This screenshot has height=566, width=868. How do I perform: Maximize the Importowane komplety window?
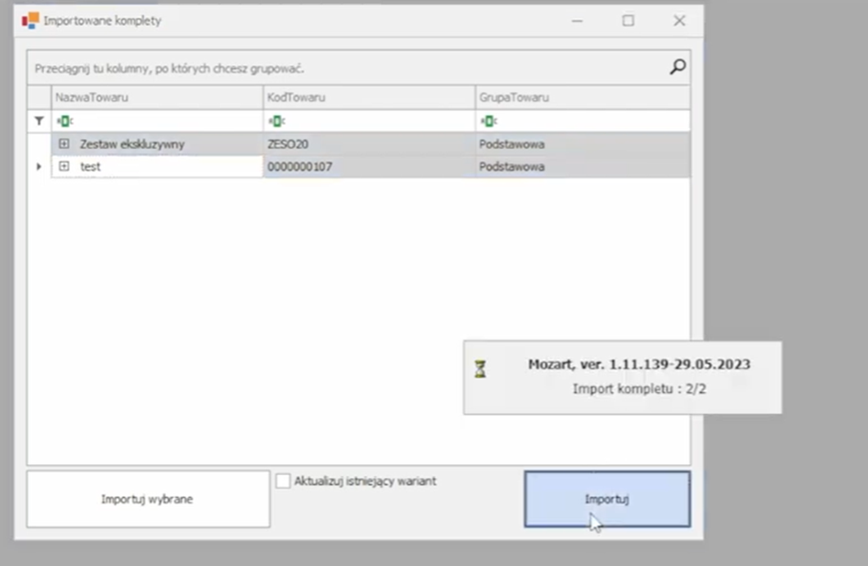point(628,20)
